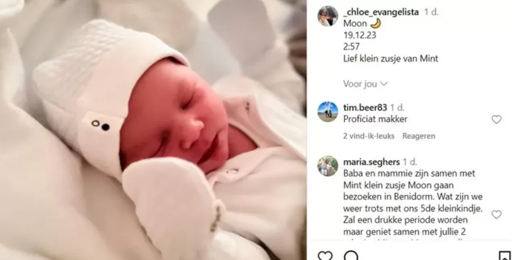Open tim.beer83's avatar picture

click(328, 112)
